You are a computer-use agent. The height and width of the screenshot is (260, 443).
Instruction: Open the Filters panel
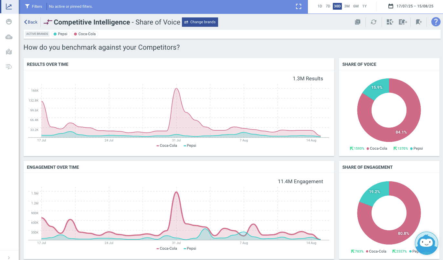(34, 6)
